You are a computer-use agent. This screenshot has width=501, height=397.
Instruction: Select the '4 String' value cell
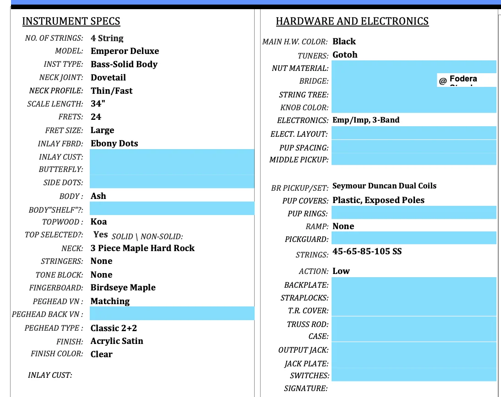[x=107, y=38]
